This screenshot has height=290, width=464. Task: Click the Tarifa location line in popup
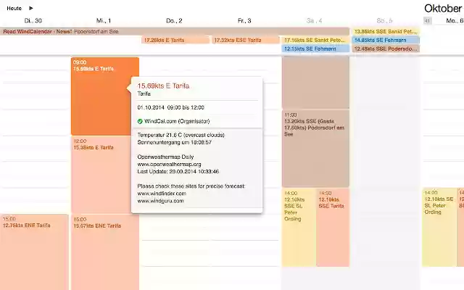click(144, 94)
